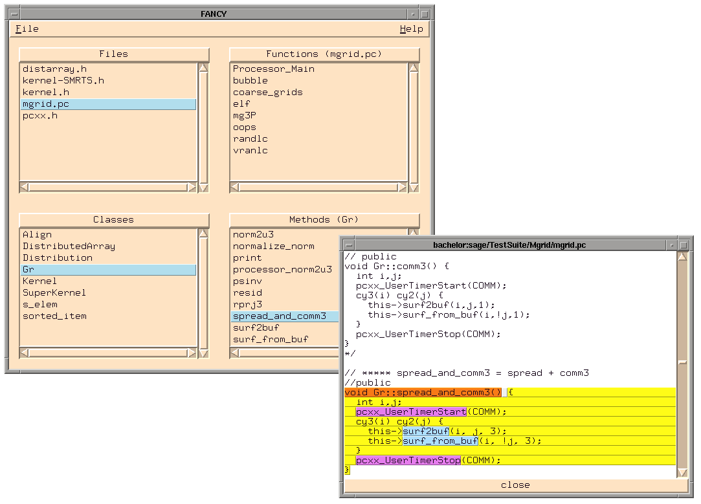
Task: Select norm2u3 method
Action: click(285, 235)
